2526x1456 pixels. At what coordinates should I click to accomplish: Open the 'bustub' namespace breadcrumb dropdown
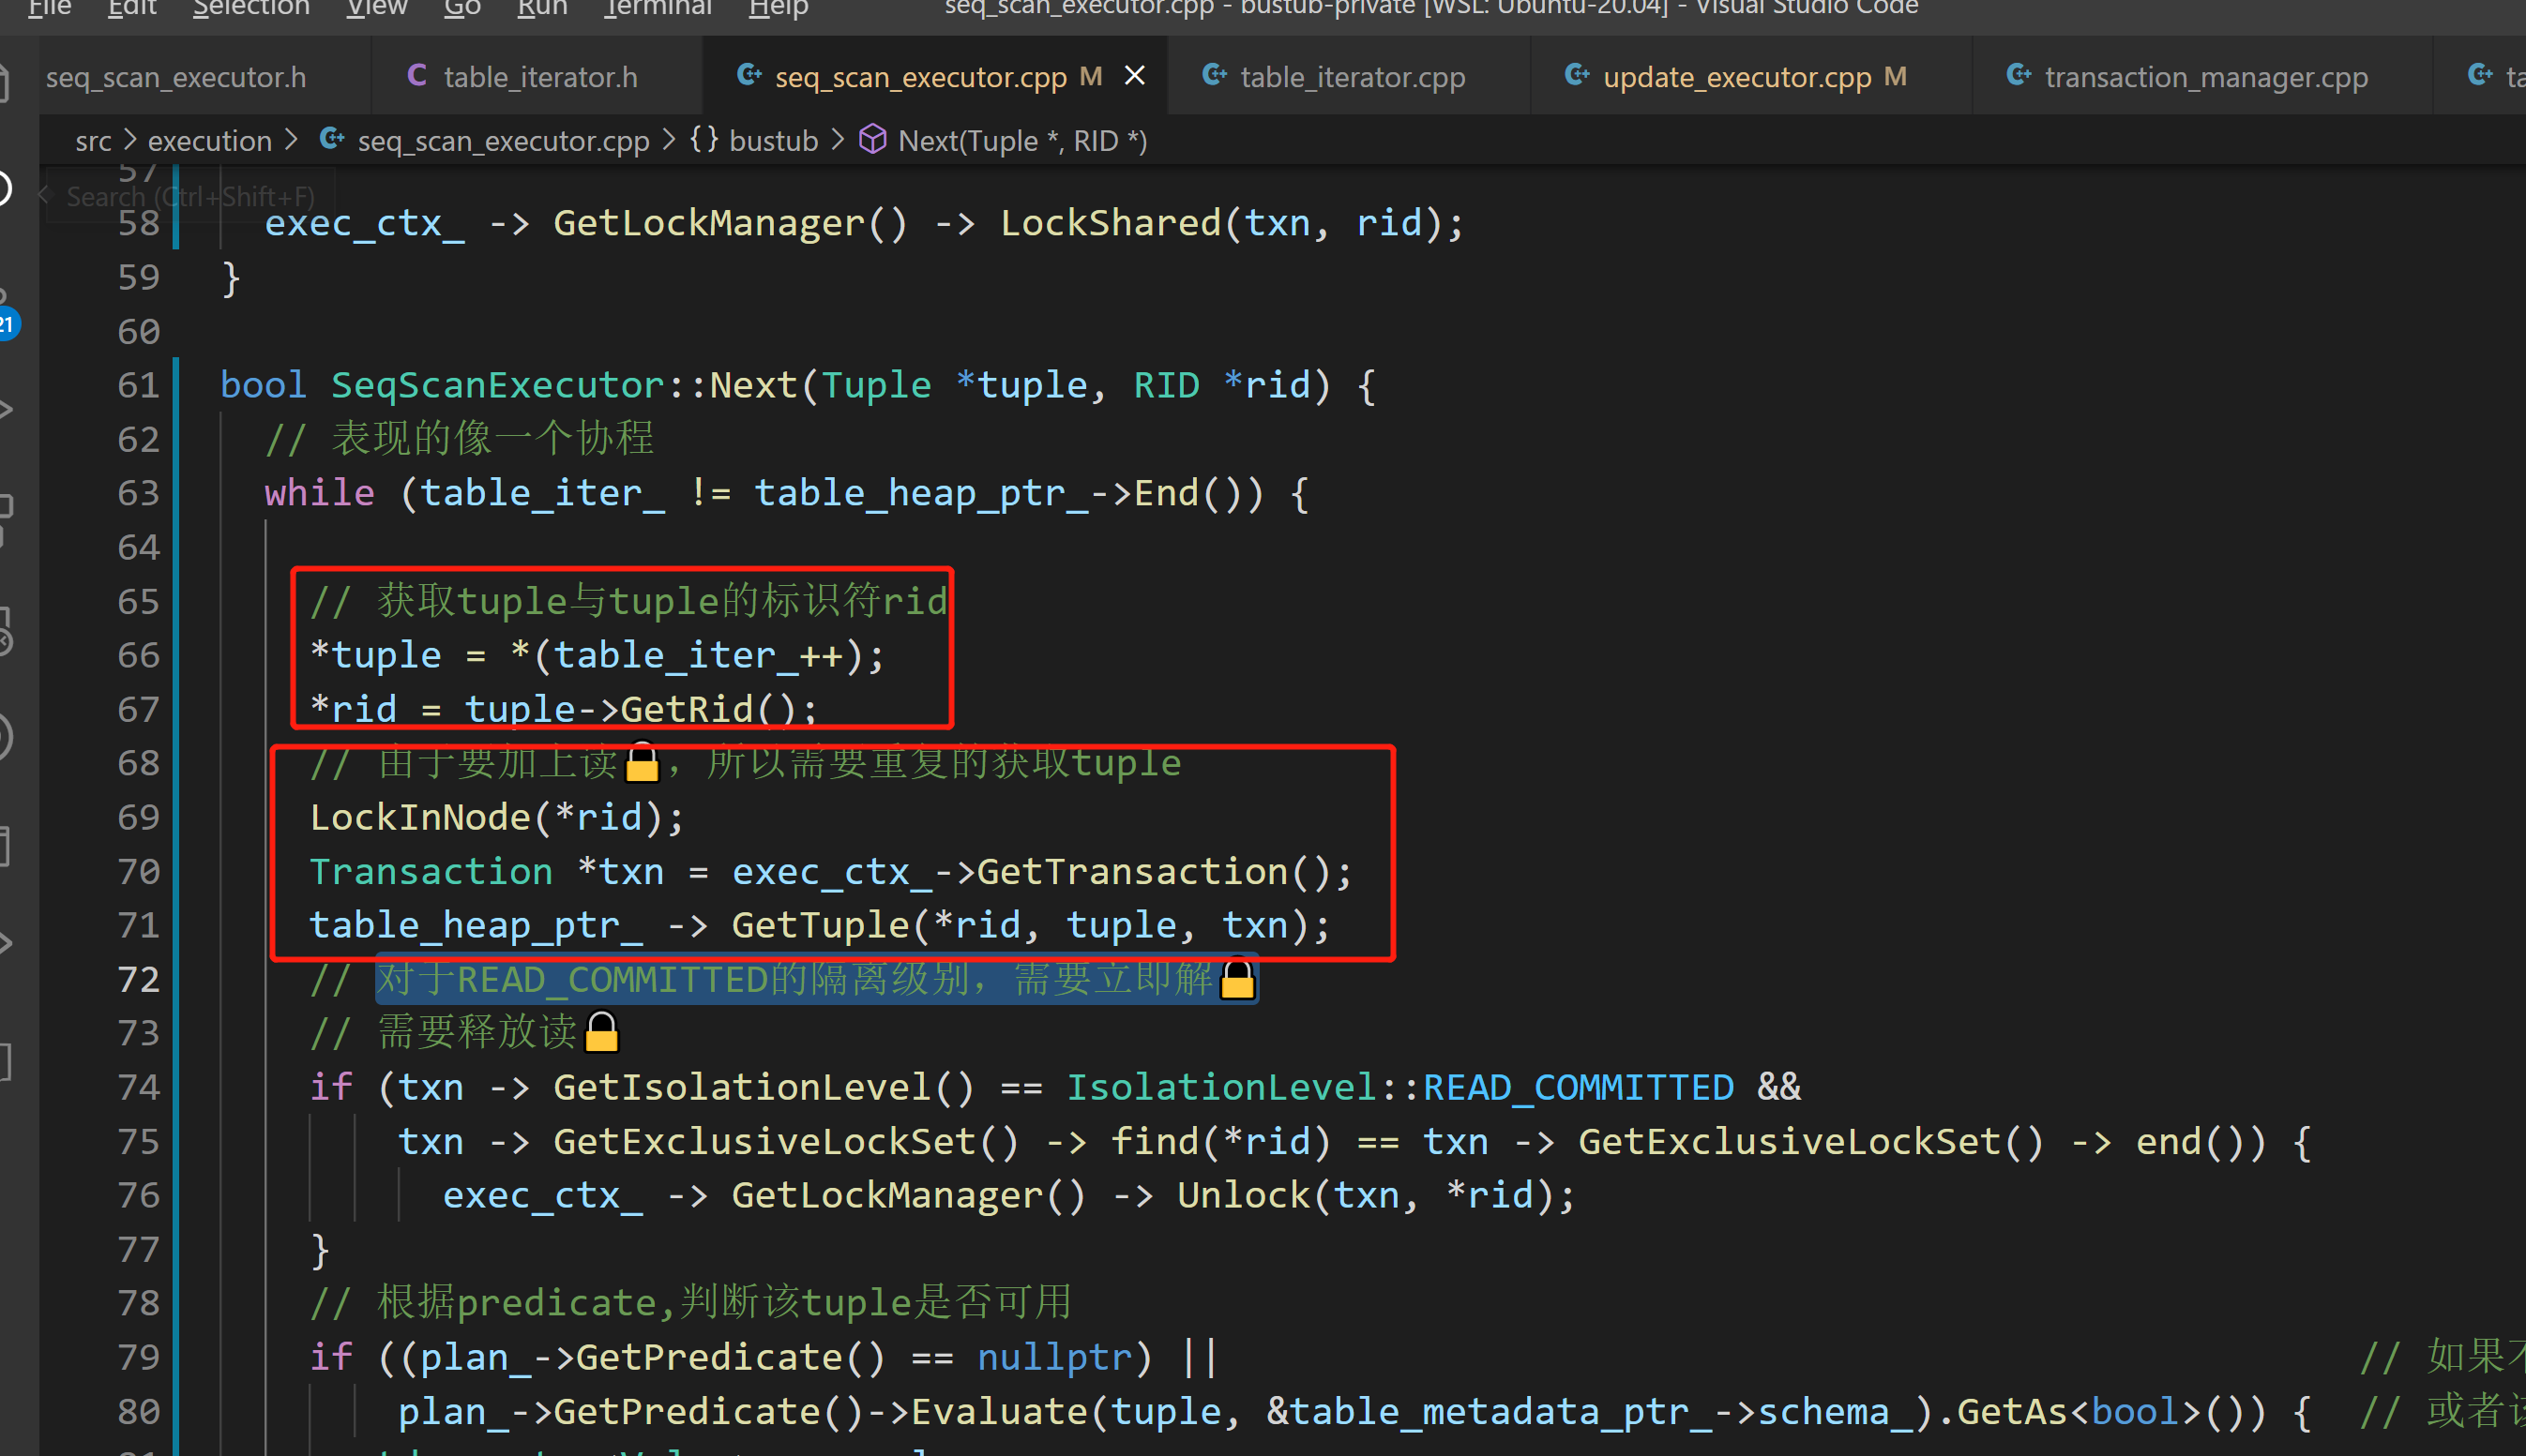click(773, 141)
